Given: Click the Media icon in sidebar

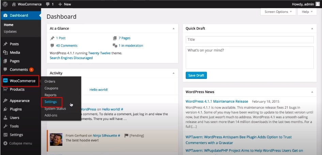Looking at the screenshot, I should pyautogui.click(x=5, y=53).
